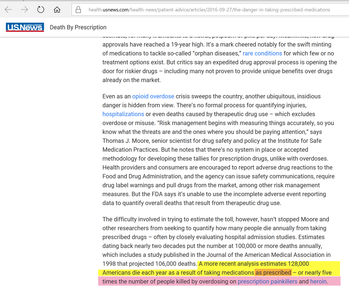Click the browser forward arrow
Viewport: 349px width, 293px height.
click(x=24, y=10)
